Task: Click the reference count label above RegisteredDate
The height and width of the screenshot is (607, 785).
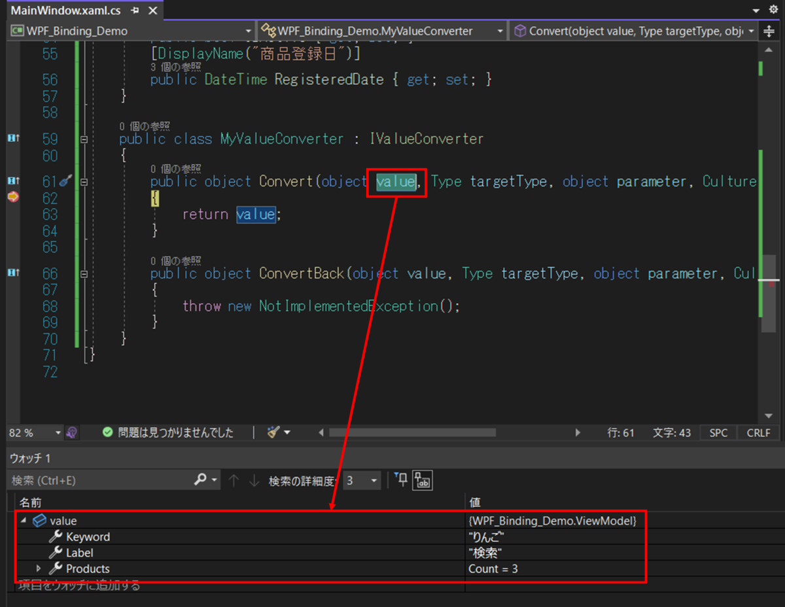Action: 175,67
